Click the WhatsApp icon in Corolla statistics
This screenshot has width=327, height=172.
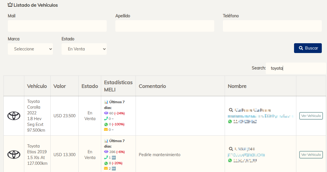click(106, 124)
